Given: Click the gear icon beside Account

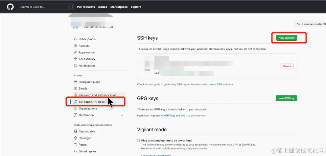Looking at the screenshot, I should point(75,46).
